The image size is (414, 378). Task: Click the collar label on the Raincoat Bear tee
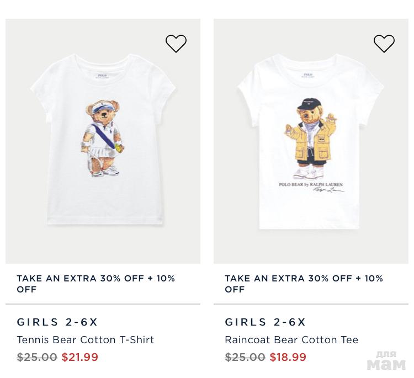point(308,76)
